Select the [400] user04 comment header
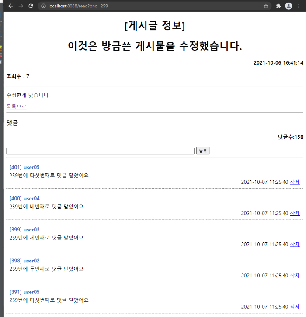The height and width of the screenshot is (317, 306). (x=24, y=198)
